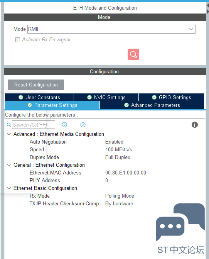Open the Mode RMII dropdown

click(111, 29)
